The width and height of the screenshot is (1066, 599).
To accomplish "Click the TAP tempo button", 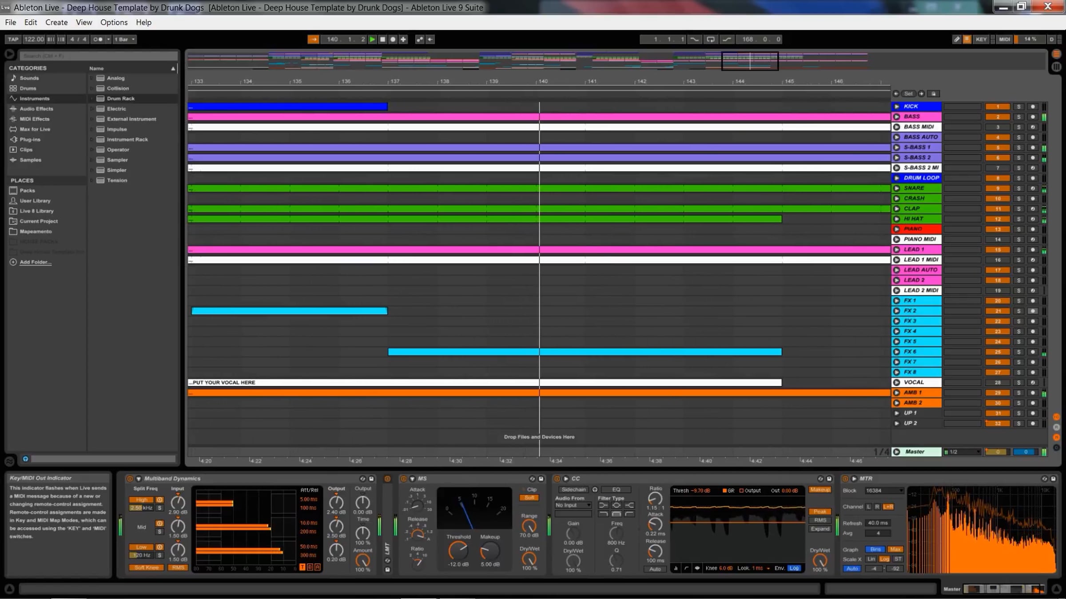I will tap(13, 39).
